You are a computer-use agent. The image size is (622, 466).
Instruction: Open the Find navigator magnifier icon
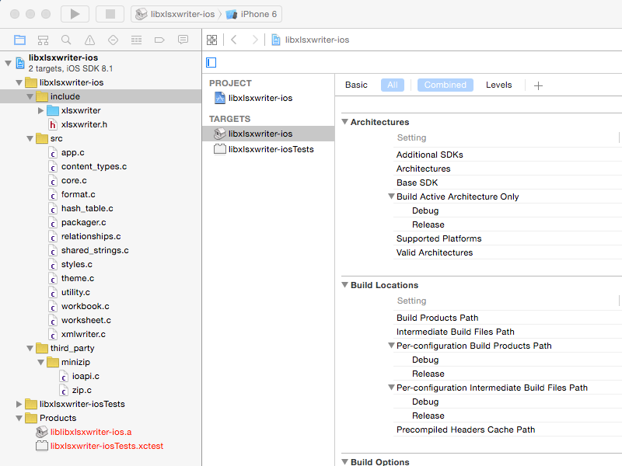66,40
